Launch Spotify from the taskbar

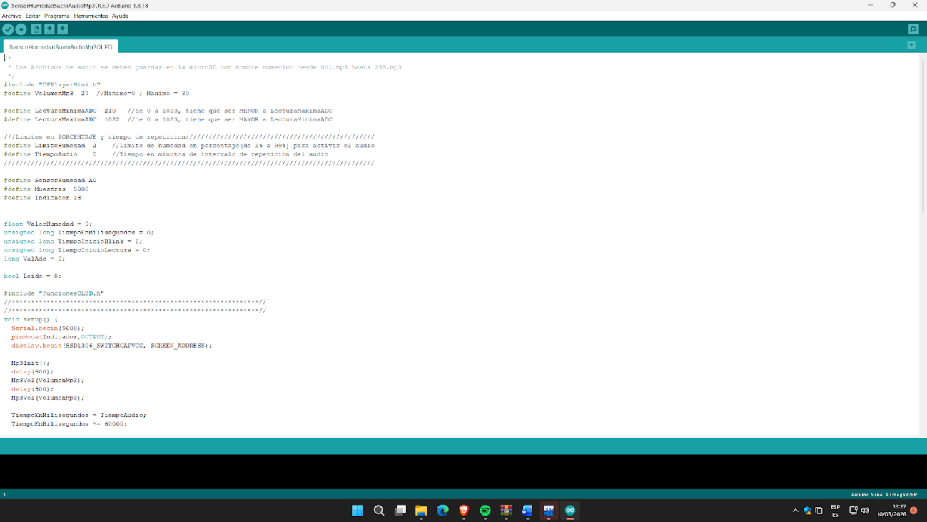[485, 511]
